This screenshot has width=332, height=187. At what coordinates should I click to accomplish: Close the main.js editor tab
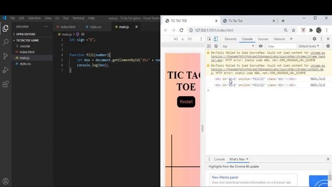[x=136, y=26]
